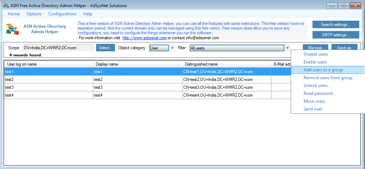Screen dimensions: 365x169
Task: Click the arrow beside Object category box
Action: [172, 48]
